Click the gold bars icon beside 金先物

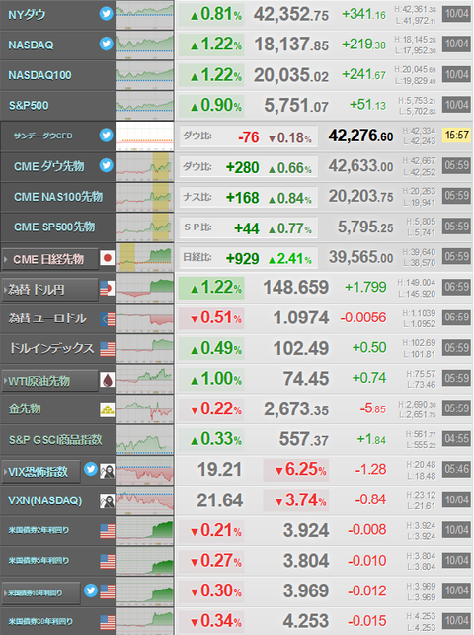(108, 409)
